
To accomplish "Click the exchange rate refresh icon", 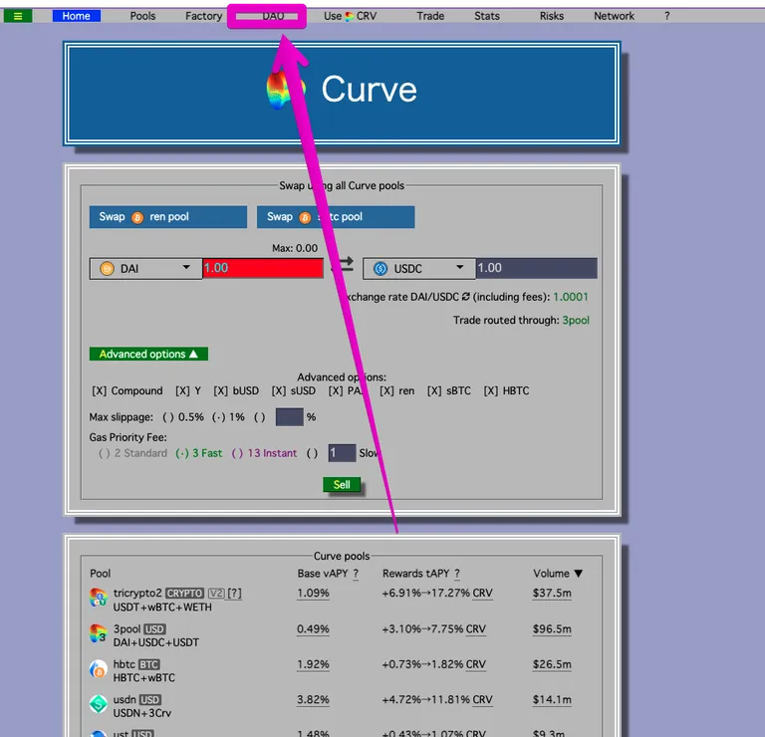I will [465, 297].
